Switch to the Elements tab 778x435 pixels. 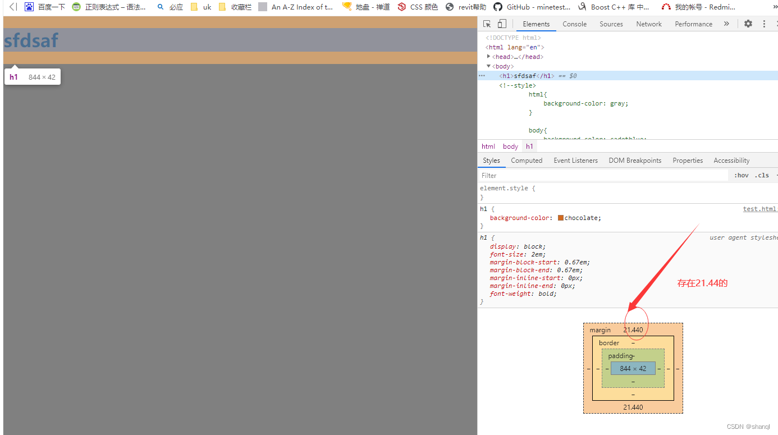tap(536, 24)
